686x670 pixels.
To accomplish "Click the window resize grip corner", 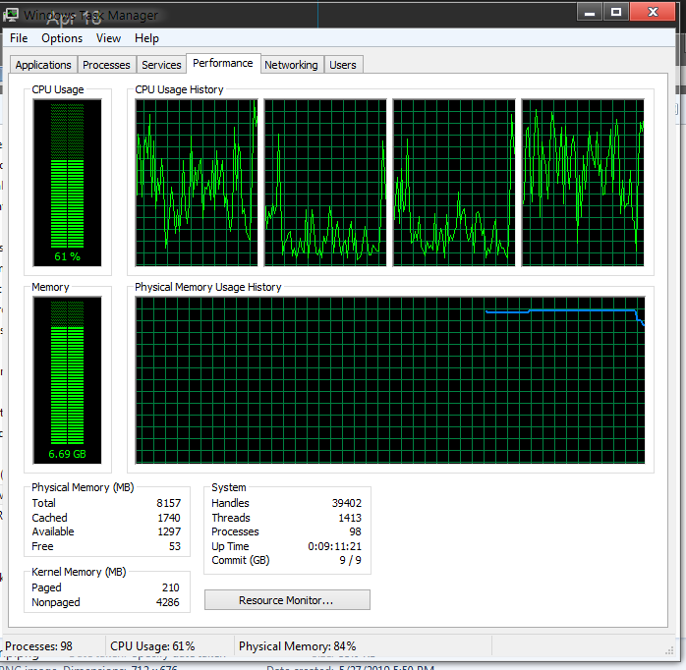I will tap(669, 650).
